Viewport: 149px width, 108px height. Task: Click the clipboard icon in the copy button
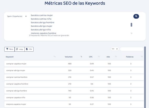pos(17,49)
